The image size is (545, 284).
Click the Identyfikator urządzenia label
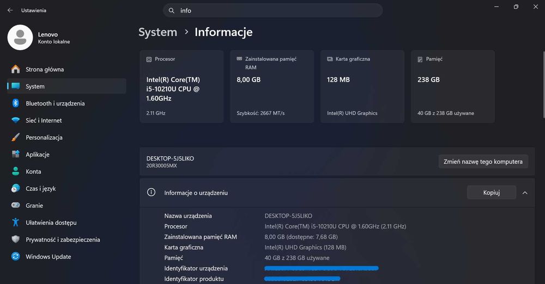coord(196,268)
